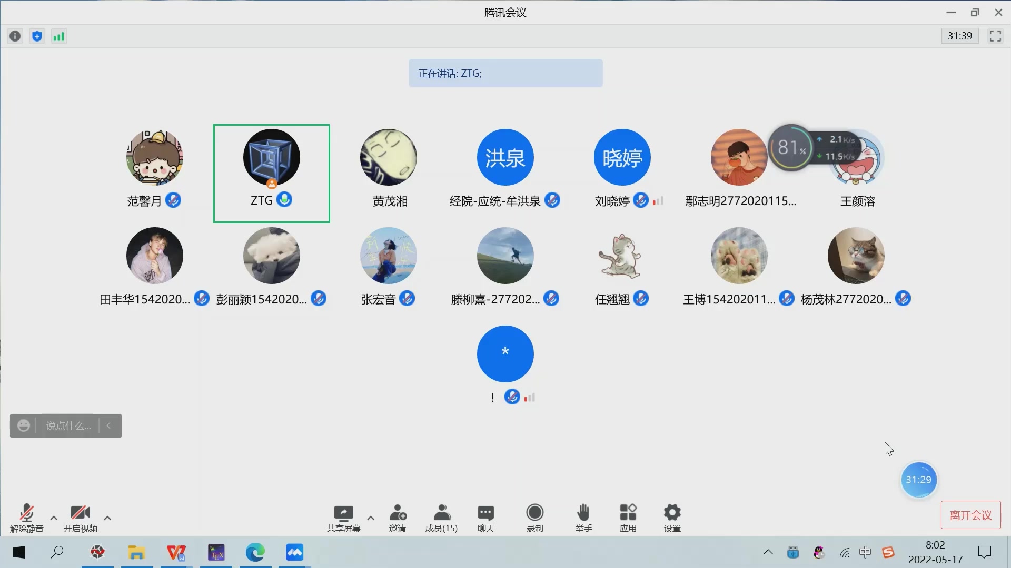Click 张宏音's avatar
This screenshot has width=1011, height=568.
pos(389,256)
